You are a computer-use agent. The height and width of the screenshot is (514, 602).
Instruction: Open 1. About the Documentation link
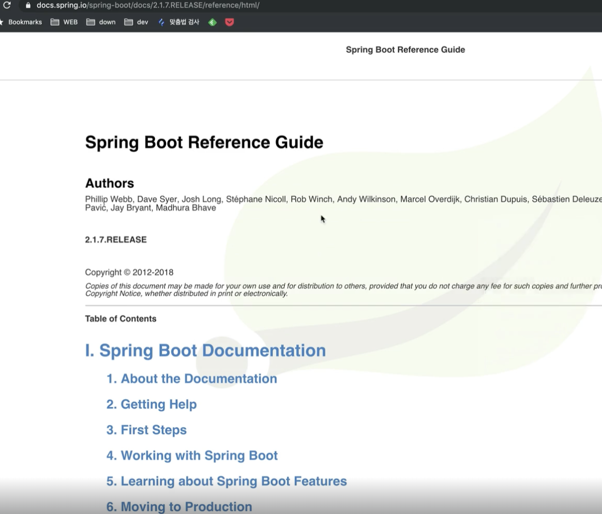(191, 379)
